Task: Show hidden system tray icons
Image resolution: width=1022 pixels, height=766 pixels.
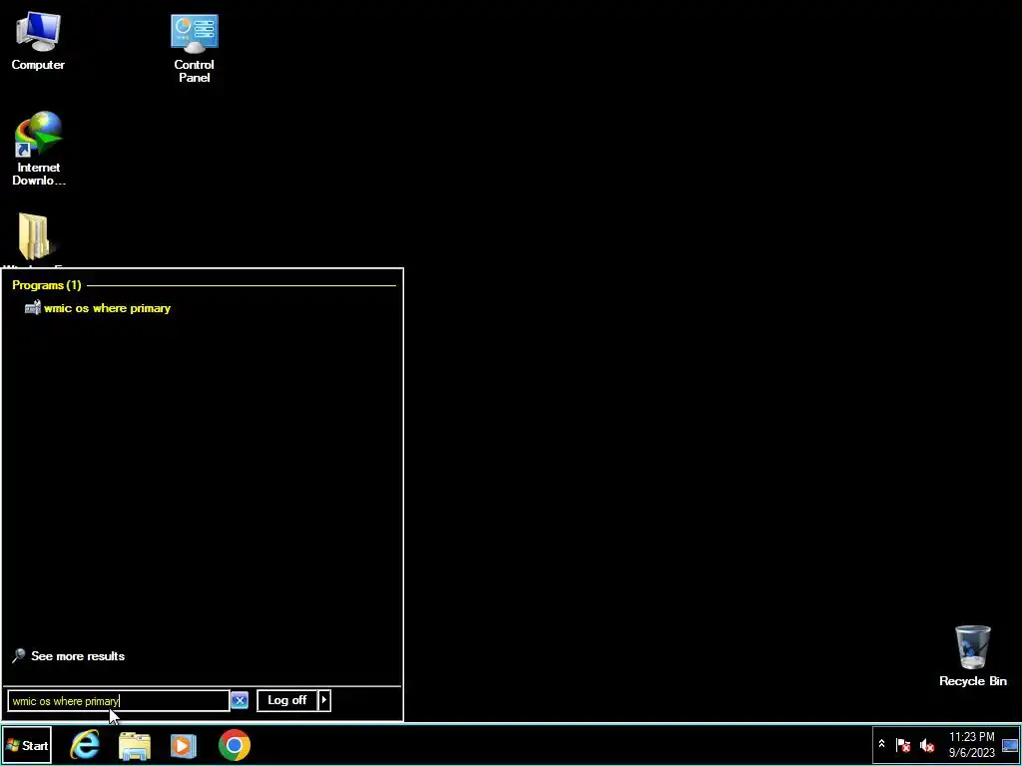Action: (x=881, y=744)
